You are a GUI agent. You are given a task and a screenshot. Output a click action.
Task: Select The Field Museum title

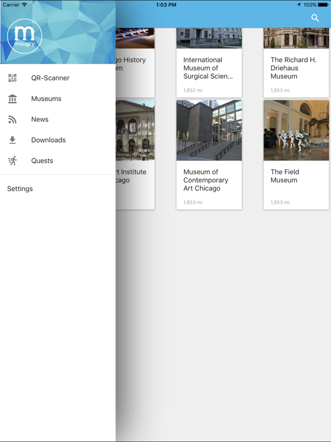[285, 176]
